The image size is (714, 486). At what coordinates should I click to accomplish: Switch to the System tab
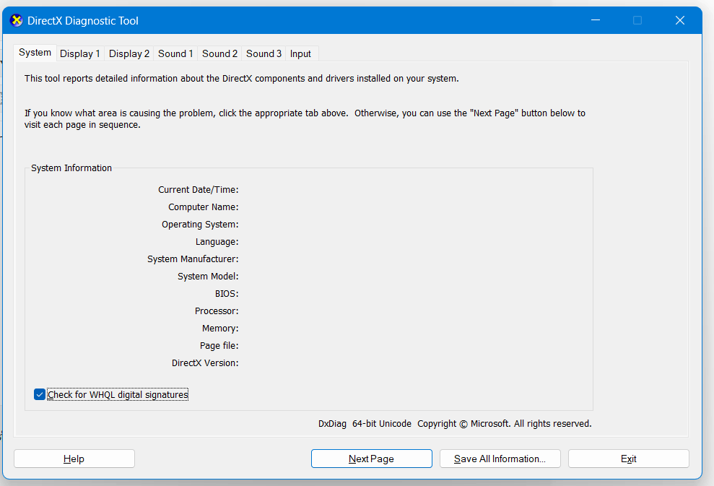coord(35,53)
